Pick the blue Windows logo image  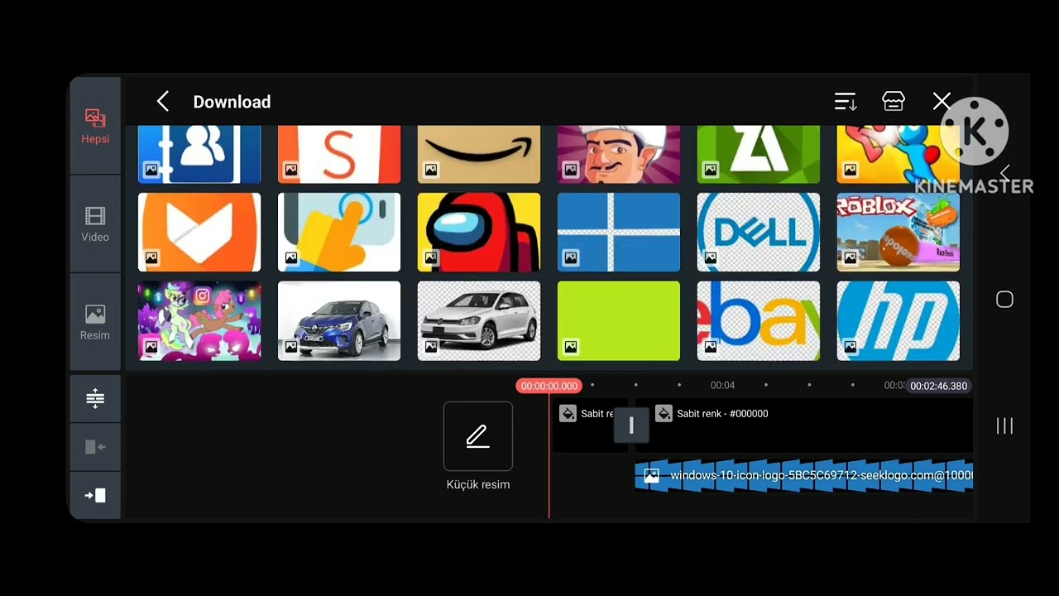(619, 233)
